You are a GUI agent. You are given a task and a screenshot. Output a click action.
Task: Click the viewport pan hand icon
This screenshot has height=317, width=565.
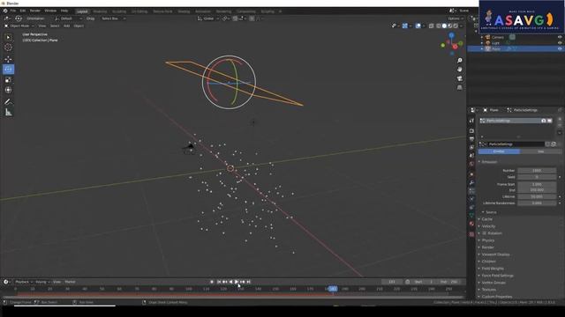459,70
